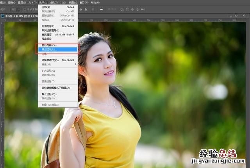Open Color Range (色彩范围) menu entry
The image size is (250, 168).
[x=50, y=45]
